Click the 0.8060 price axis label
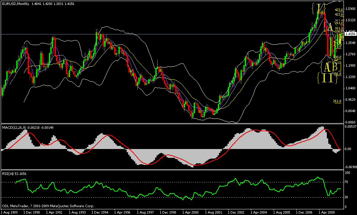This screenshot has width=357, height=215. (x=350, y=122)
